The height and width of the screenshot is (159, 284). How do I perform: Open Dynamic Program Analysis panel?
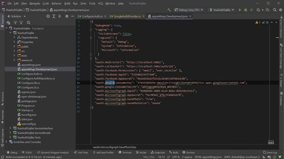click(53, 152)
